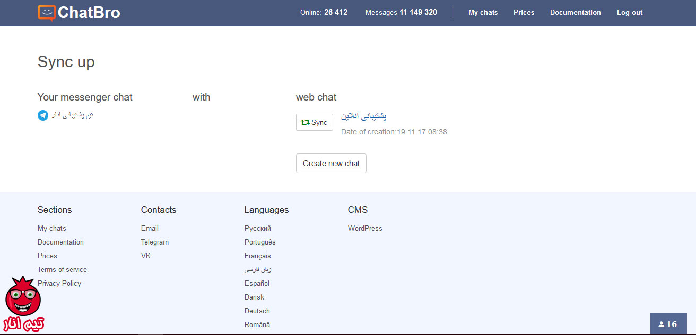This screenshot has width=696, height=335.
Task: Click the Online users counter in the header
Action: pyautogui.click(x=324, y=12)
